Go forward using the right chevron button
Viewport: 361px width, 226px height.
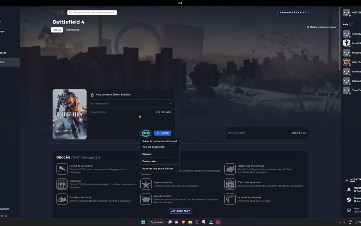point(62,12)
